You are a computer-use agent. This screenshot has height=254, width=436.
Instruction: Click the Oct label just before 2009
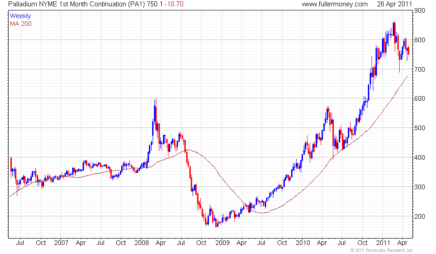[201, 243]
